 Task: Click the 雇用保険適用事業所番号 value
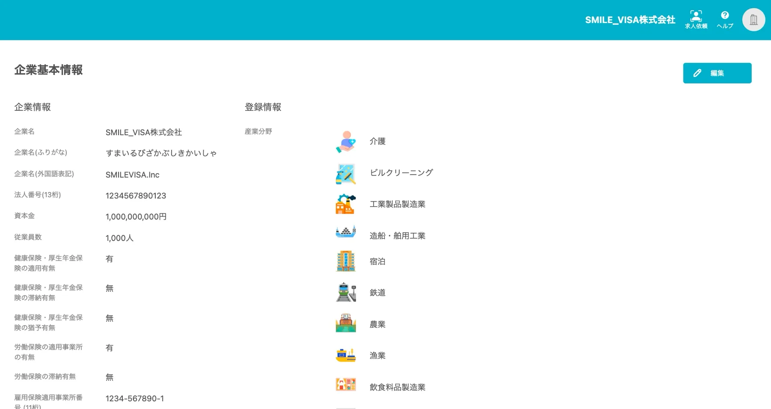coord(135,398)
